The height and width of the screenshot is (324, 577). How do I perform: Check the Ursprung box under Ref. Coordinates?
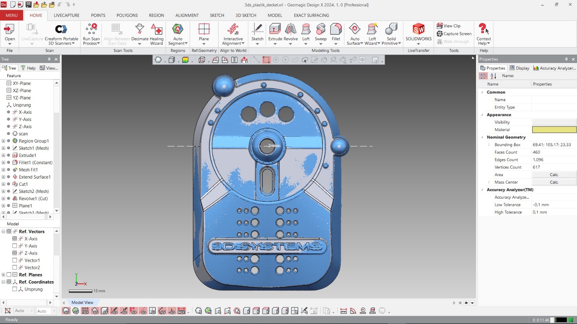point(15,289)
